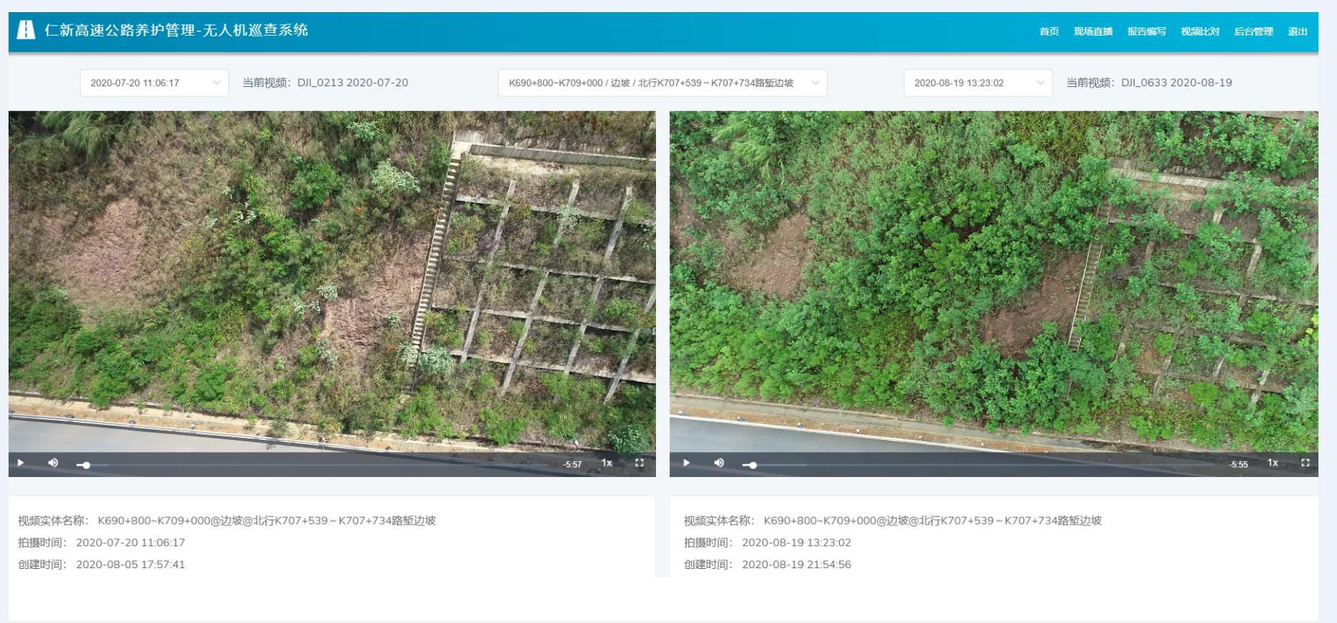1337x623 pixels.
Task: Click the left video progress slider handle
Action: point(86,465)
